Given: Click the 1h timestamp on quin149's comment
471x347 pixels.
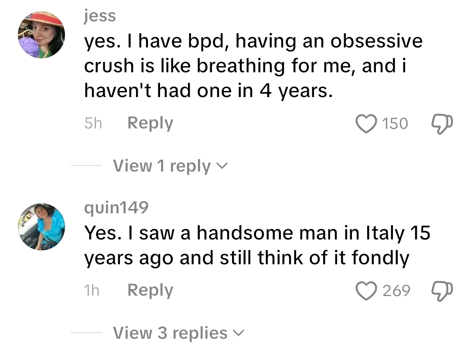Looking at the screenshot, I should point(92,291).
